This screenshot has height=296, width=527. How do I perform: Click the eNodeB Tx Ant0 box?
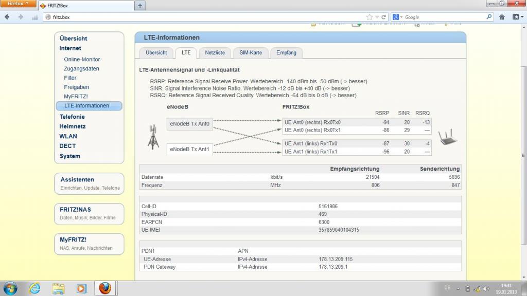pos(189,124)
